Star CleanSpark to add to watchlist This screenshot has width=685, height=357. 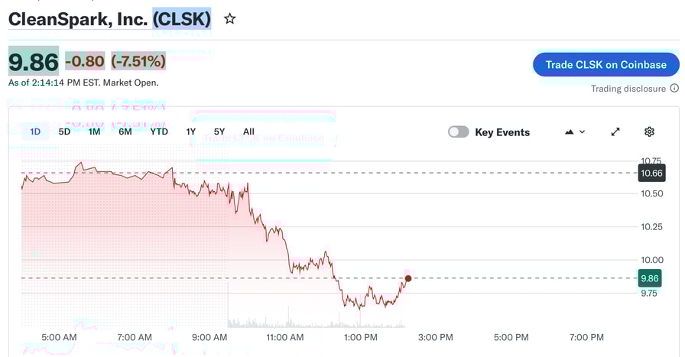coord(229,19)
